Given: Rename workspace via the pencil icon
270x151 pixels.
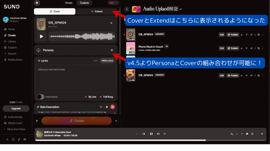Looking at the screenshot, I should tap(181, 9).
